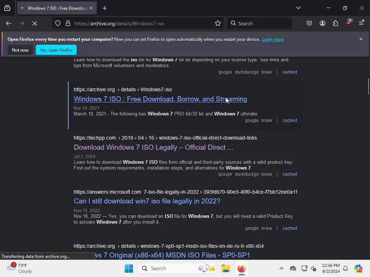The width and height of the screenshot is (370, 277).
Task: Click duckduckgo source of techpp result
Action: click(x=246, y=174)
